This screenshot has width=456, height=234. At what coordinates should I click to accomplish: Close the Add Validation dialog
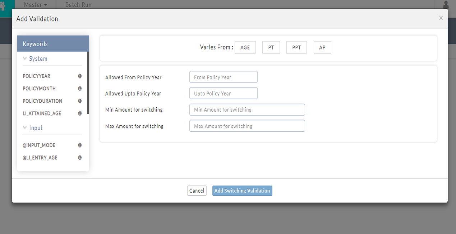point(441,18)
